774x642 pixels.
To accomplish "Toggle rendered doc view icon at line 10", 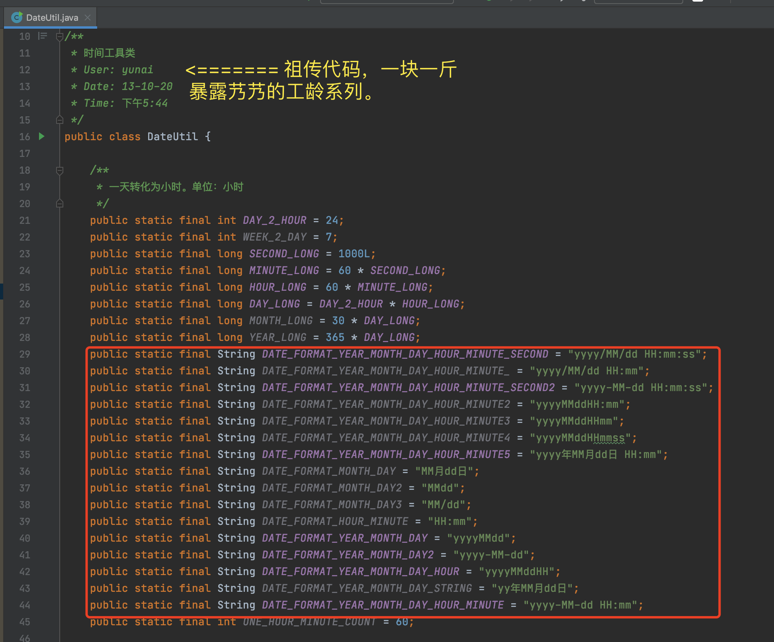I will pyautogui.click(x=42, y=36).
